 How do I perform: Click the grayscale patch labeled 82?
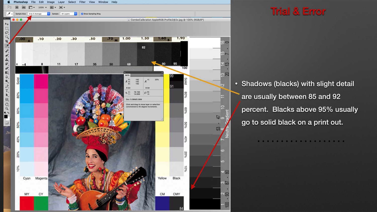[x=146, y=54]
